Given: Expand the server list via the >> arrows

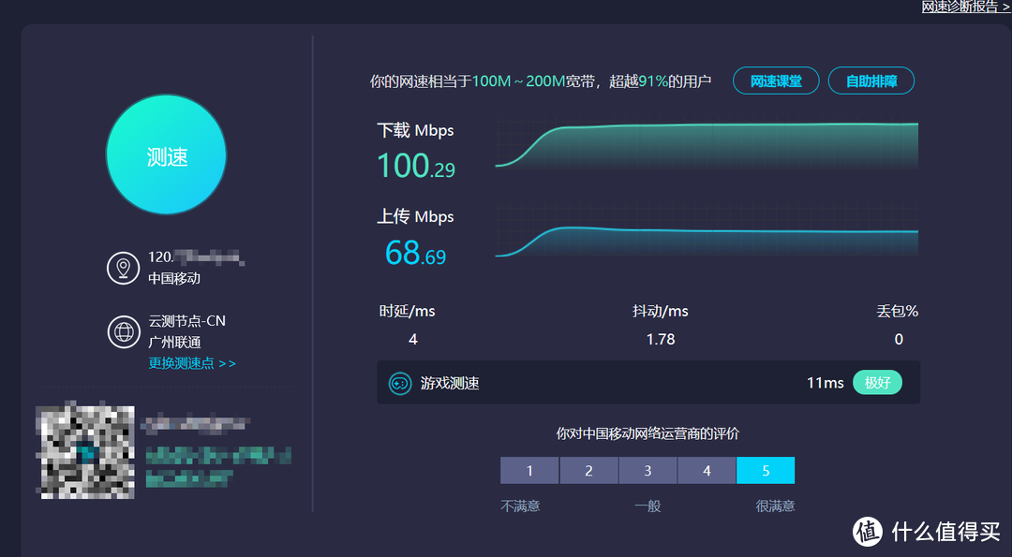Looking at the screenshot, I should click(227, 362).
